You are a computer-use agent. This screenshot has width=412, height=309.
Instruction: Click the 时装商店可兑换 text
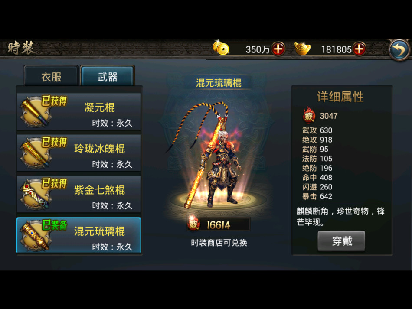click(219, 243)
